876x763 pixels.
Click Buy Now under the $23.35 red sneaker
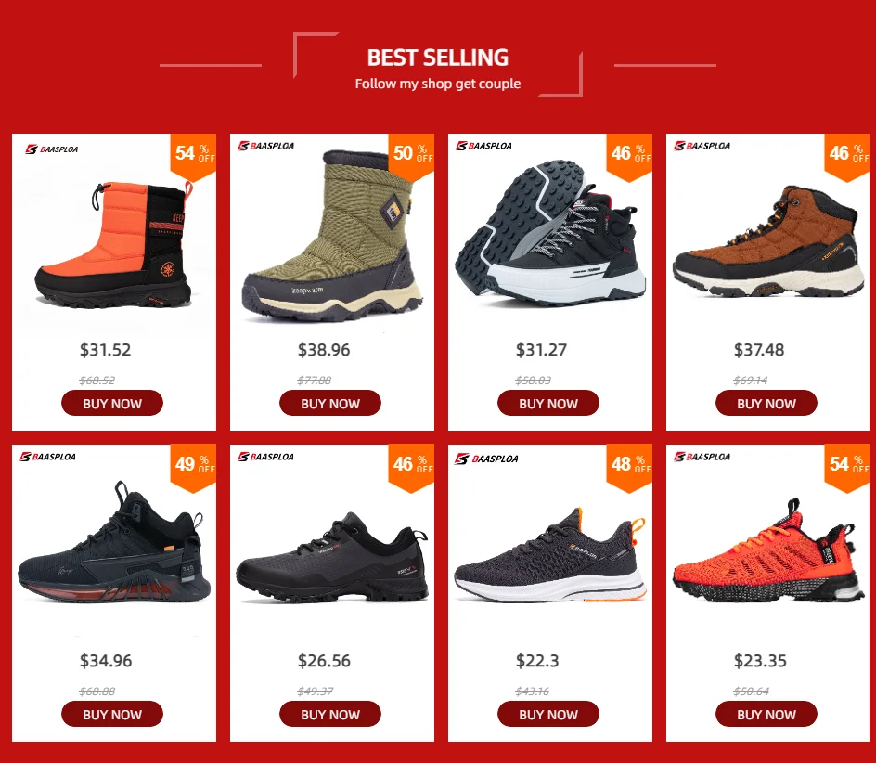766,714
